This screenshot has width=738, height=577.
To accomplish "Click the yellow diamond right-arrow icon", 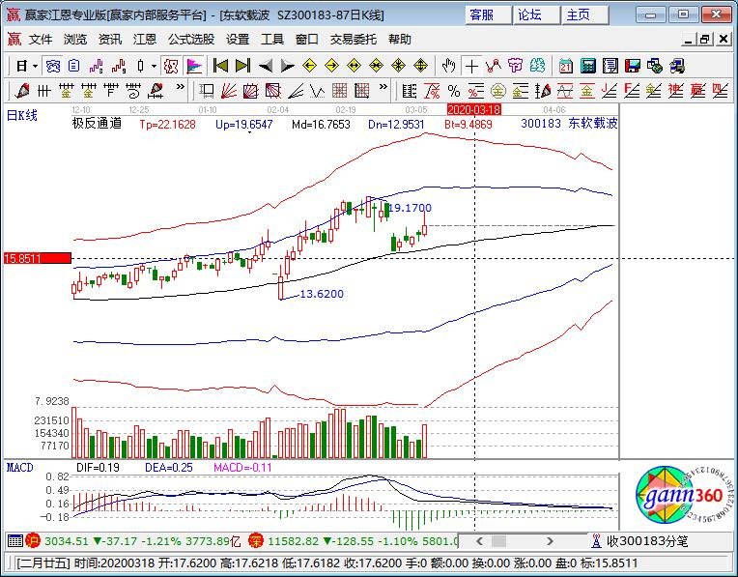I will (x=332, y=66).
